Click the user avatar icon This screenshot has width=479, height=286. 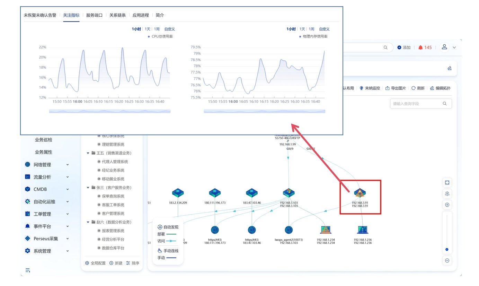(444, 47)
